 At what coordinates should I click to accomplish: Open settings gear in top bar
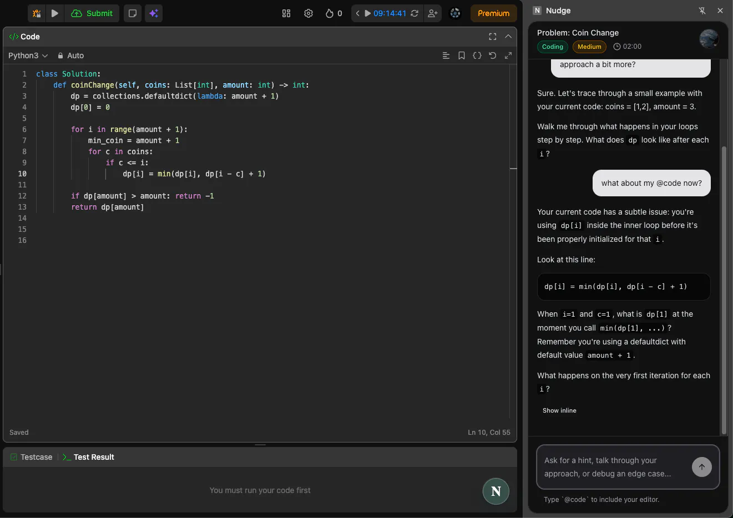click(x=309, y=13)
